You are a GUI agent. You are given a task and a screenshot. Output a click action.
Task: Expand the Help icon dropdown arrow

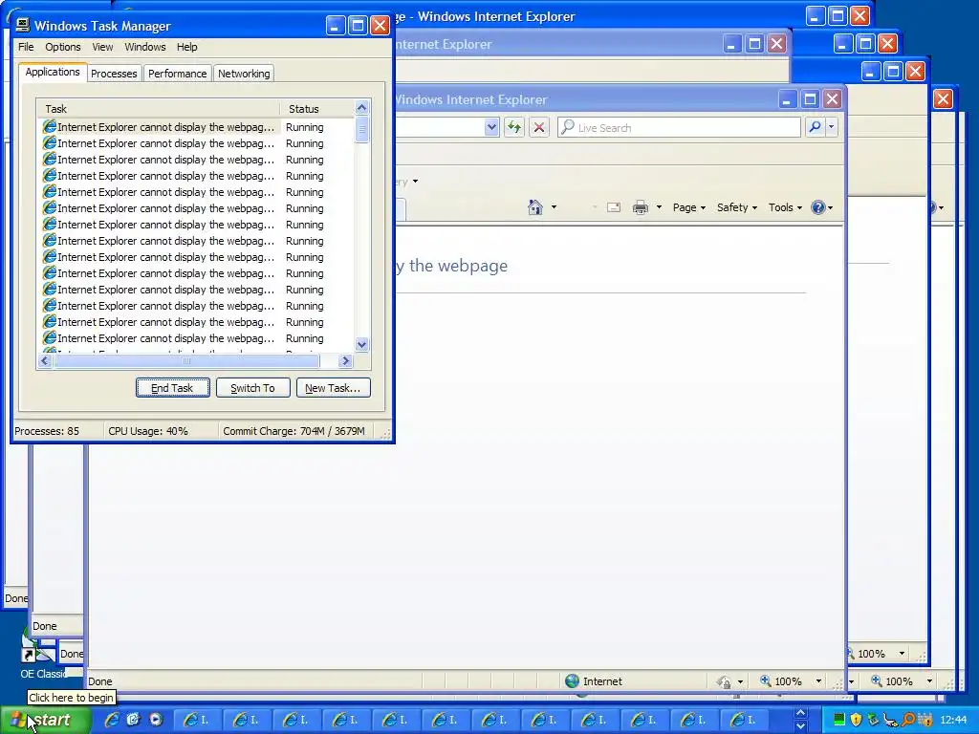click(x=831, y=207)
